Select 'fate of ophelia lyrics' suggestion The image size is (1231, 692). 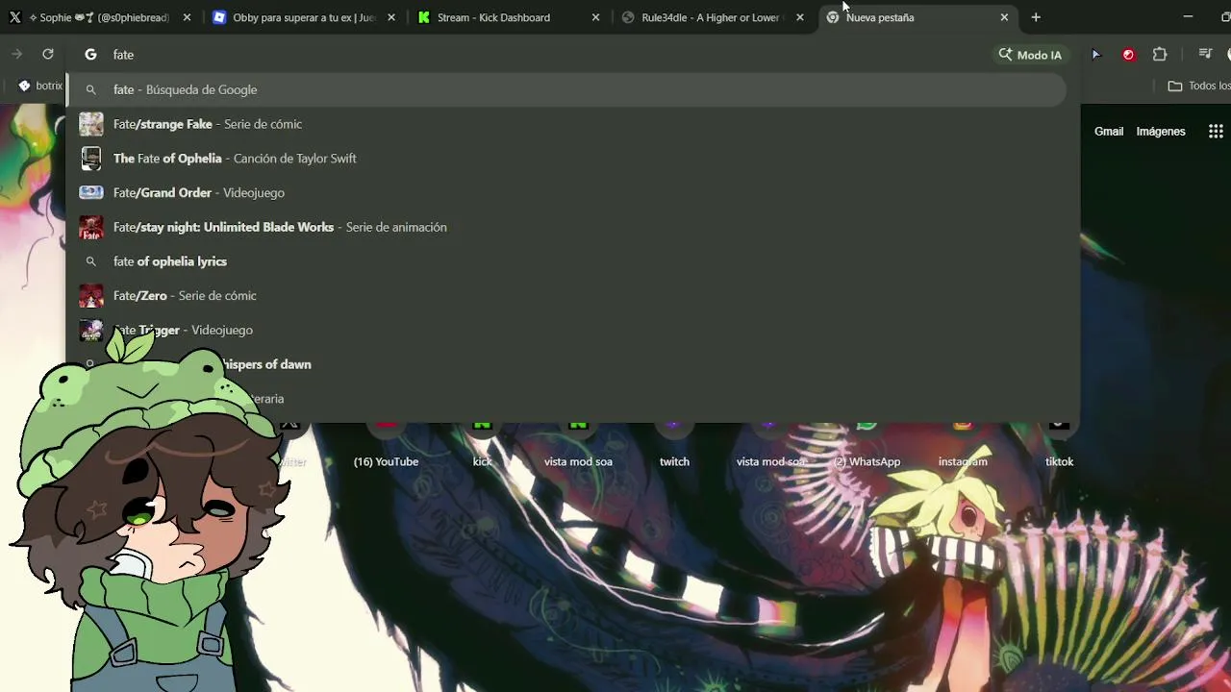coord(566,261)
